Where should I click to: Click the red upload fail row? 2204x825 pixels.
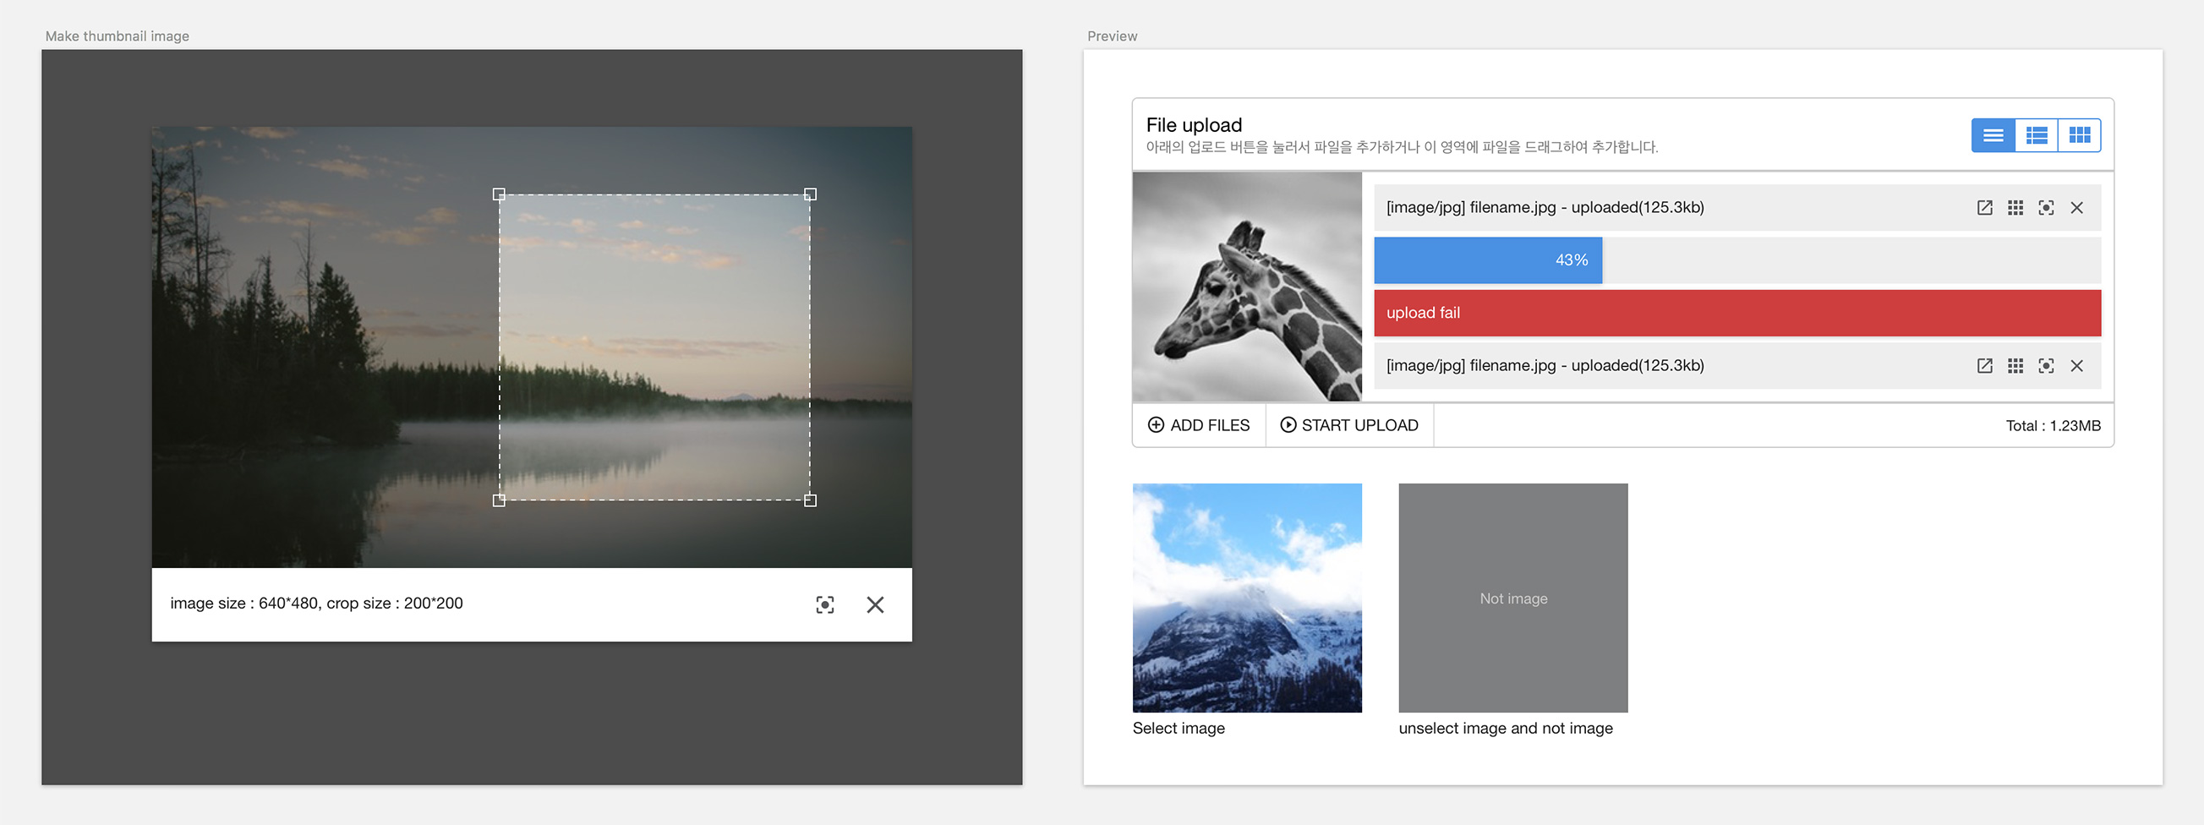[1736, 314]
